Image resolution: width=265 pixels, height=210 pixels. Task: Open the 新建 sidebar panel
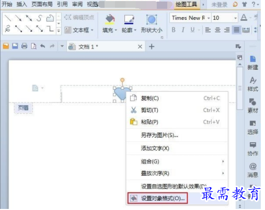(253, 63)
